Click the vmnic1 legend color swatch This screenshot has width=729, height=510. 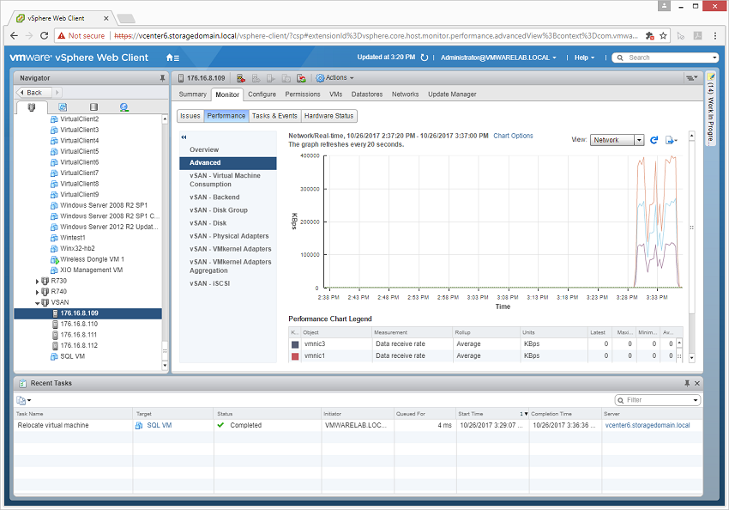pos(295,356)
